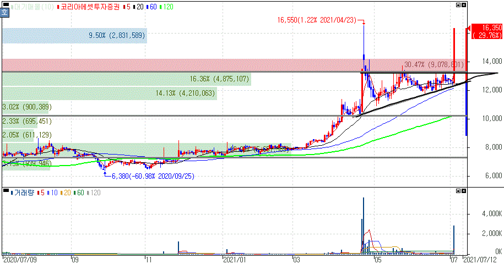Viewport: 504px width, 264px height.
Task: Click the 03 month date axis label
Action: point(296,260)
